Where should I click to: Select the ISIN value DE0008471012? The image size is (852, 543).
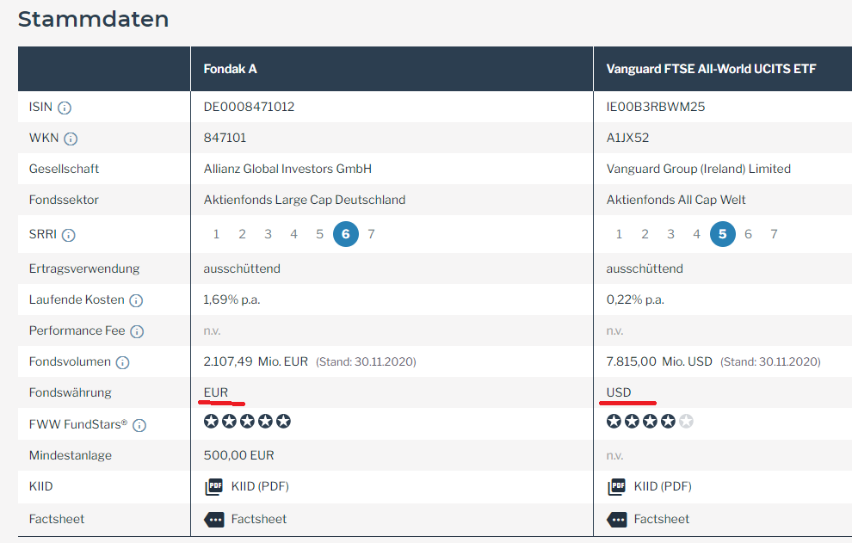pos(249,107)
